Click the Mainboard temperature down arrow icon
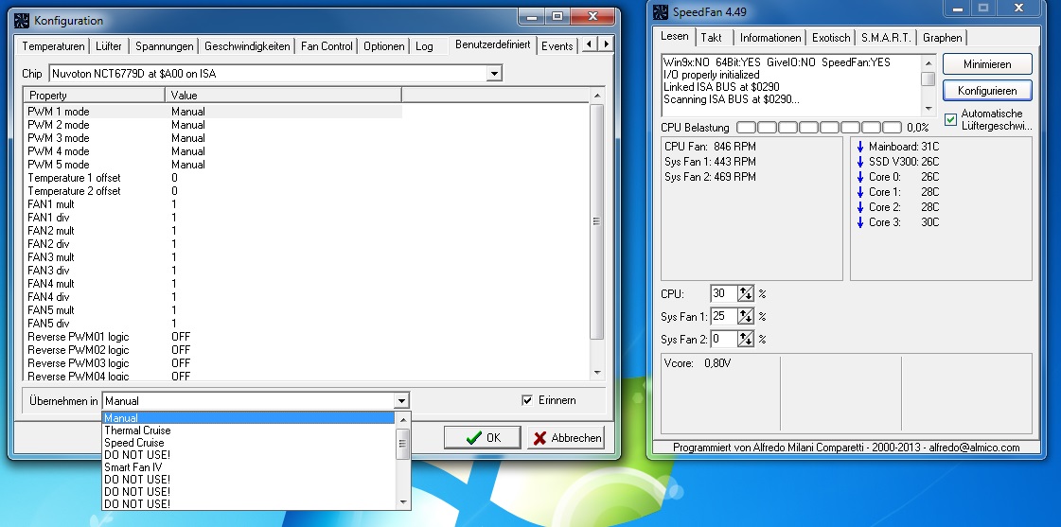Image resolution: width=1061 pixels, height=527 pixels. (x=860, y=147)
